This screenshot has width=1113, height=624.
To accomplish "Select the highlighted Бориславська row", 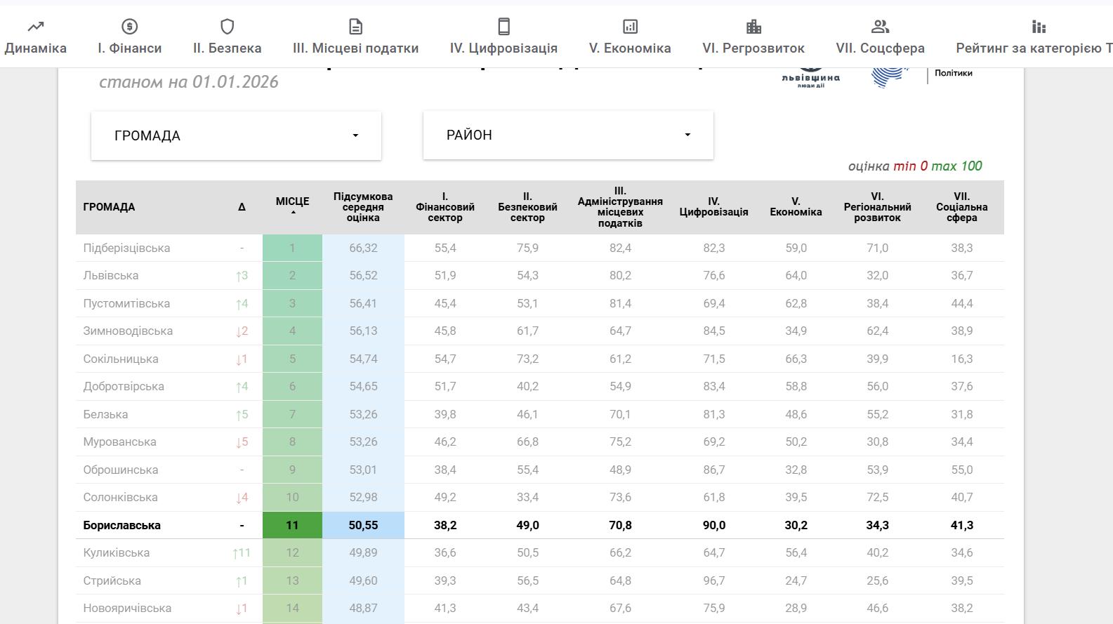I will pyautogui.click(x=121, y=525).
